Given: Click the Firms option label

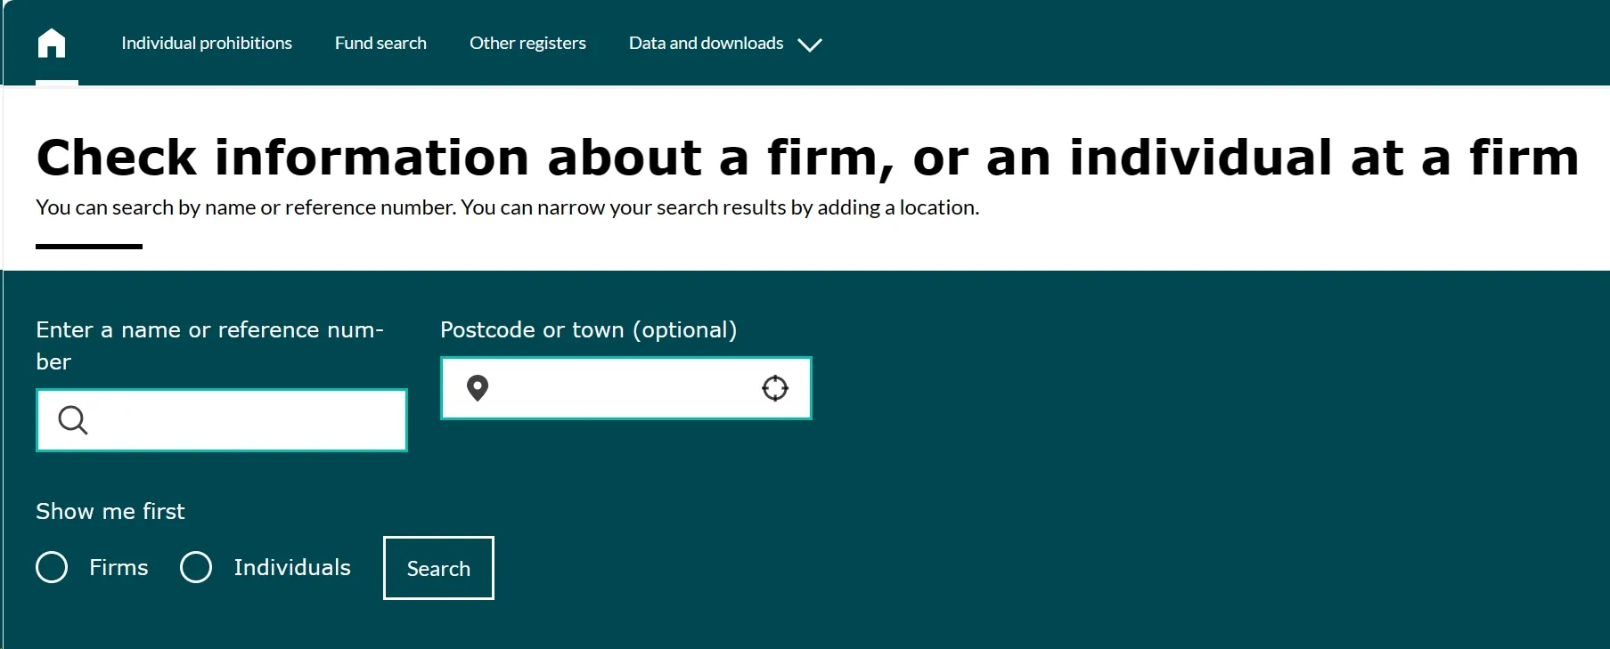Looking at the screenshot, I should point(119,567).
